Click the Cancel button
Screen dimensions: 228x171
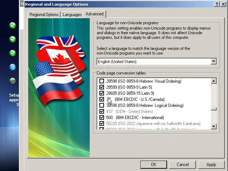coord(182,165)
